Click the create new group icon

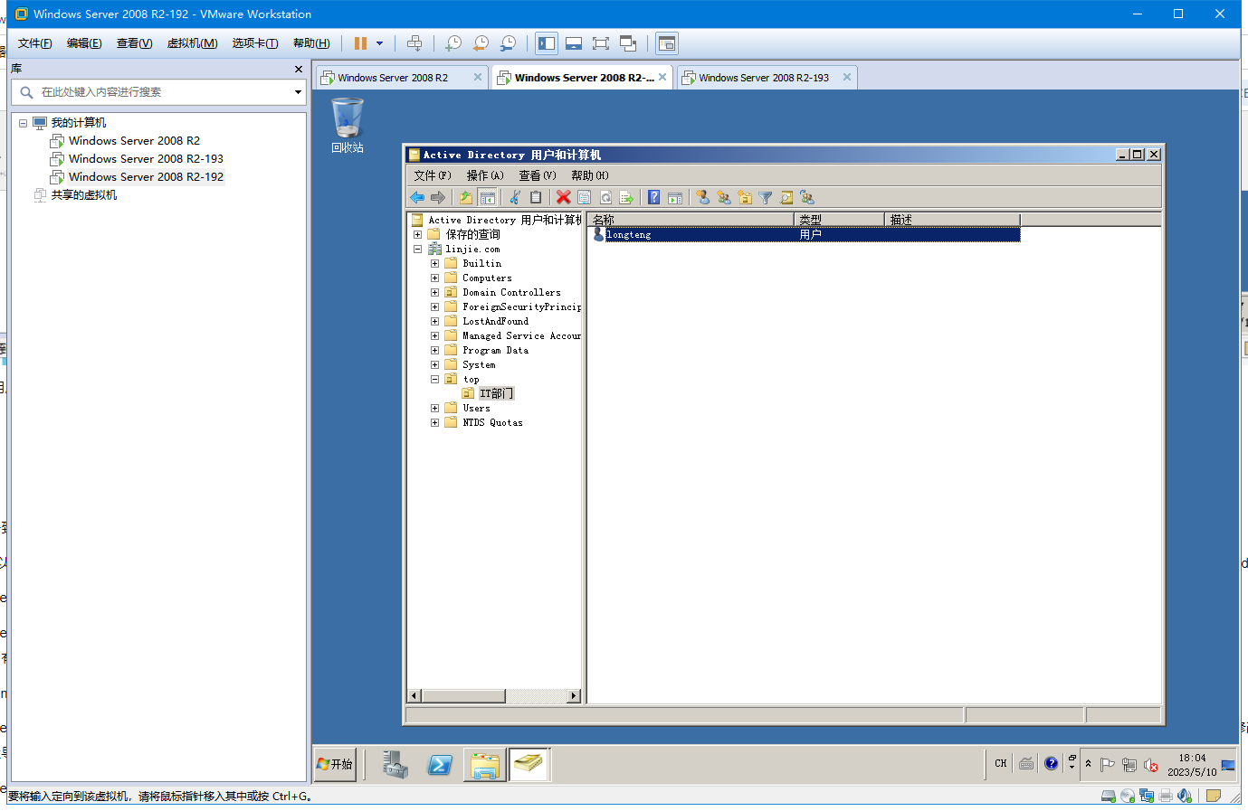724,197
